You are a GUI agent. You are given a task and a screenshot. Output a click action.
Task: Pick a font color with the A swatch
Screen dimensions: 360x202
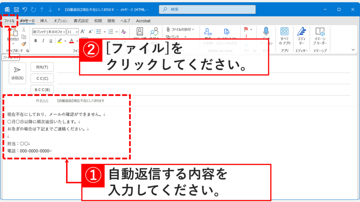[x=71, y=40]
